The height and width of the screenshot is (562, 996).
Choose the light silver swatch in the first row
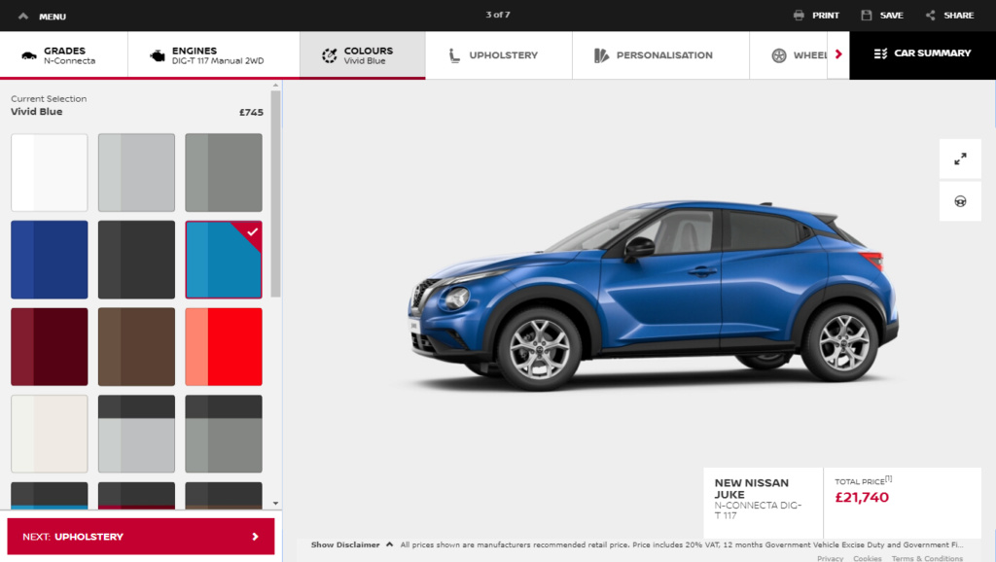click(x=136, y=172)
